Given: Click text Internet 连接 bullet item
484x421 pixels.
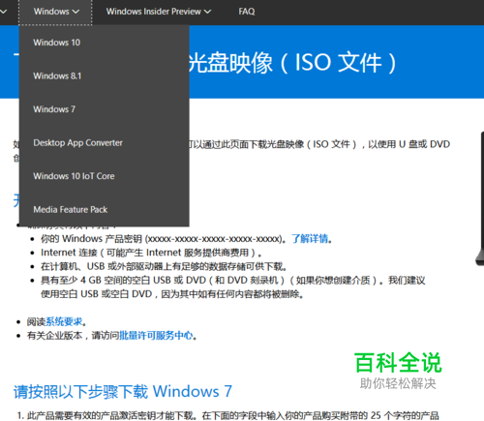Looking at the screenshot, I should click(x=151, y=253).
